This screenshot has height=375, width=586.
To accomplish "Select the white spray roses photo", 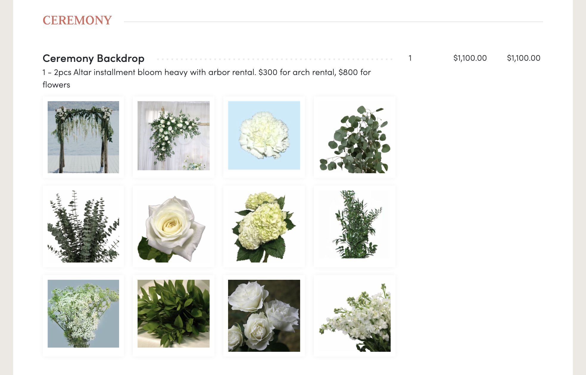I will tap(264, 316).
